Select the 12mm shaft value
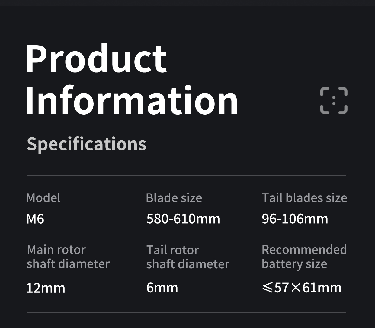 click(x=46, y=288)
